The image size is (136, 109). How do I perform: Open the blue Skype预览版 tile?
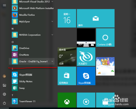[86, 76]
